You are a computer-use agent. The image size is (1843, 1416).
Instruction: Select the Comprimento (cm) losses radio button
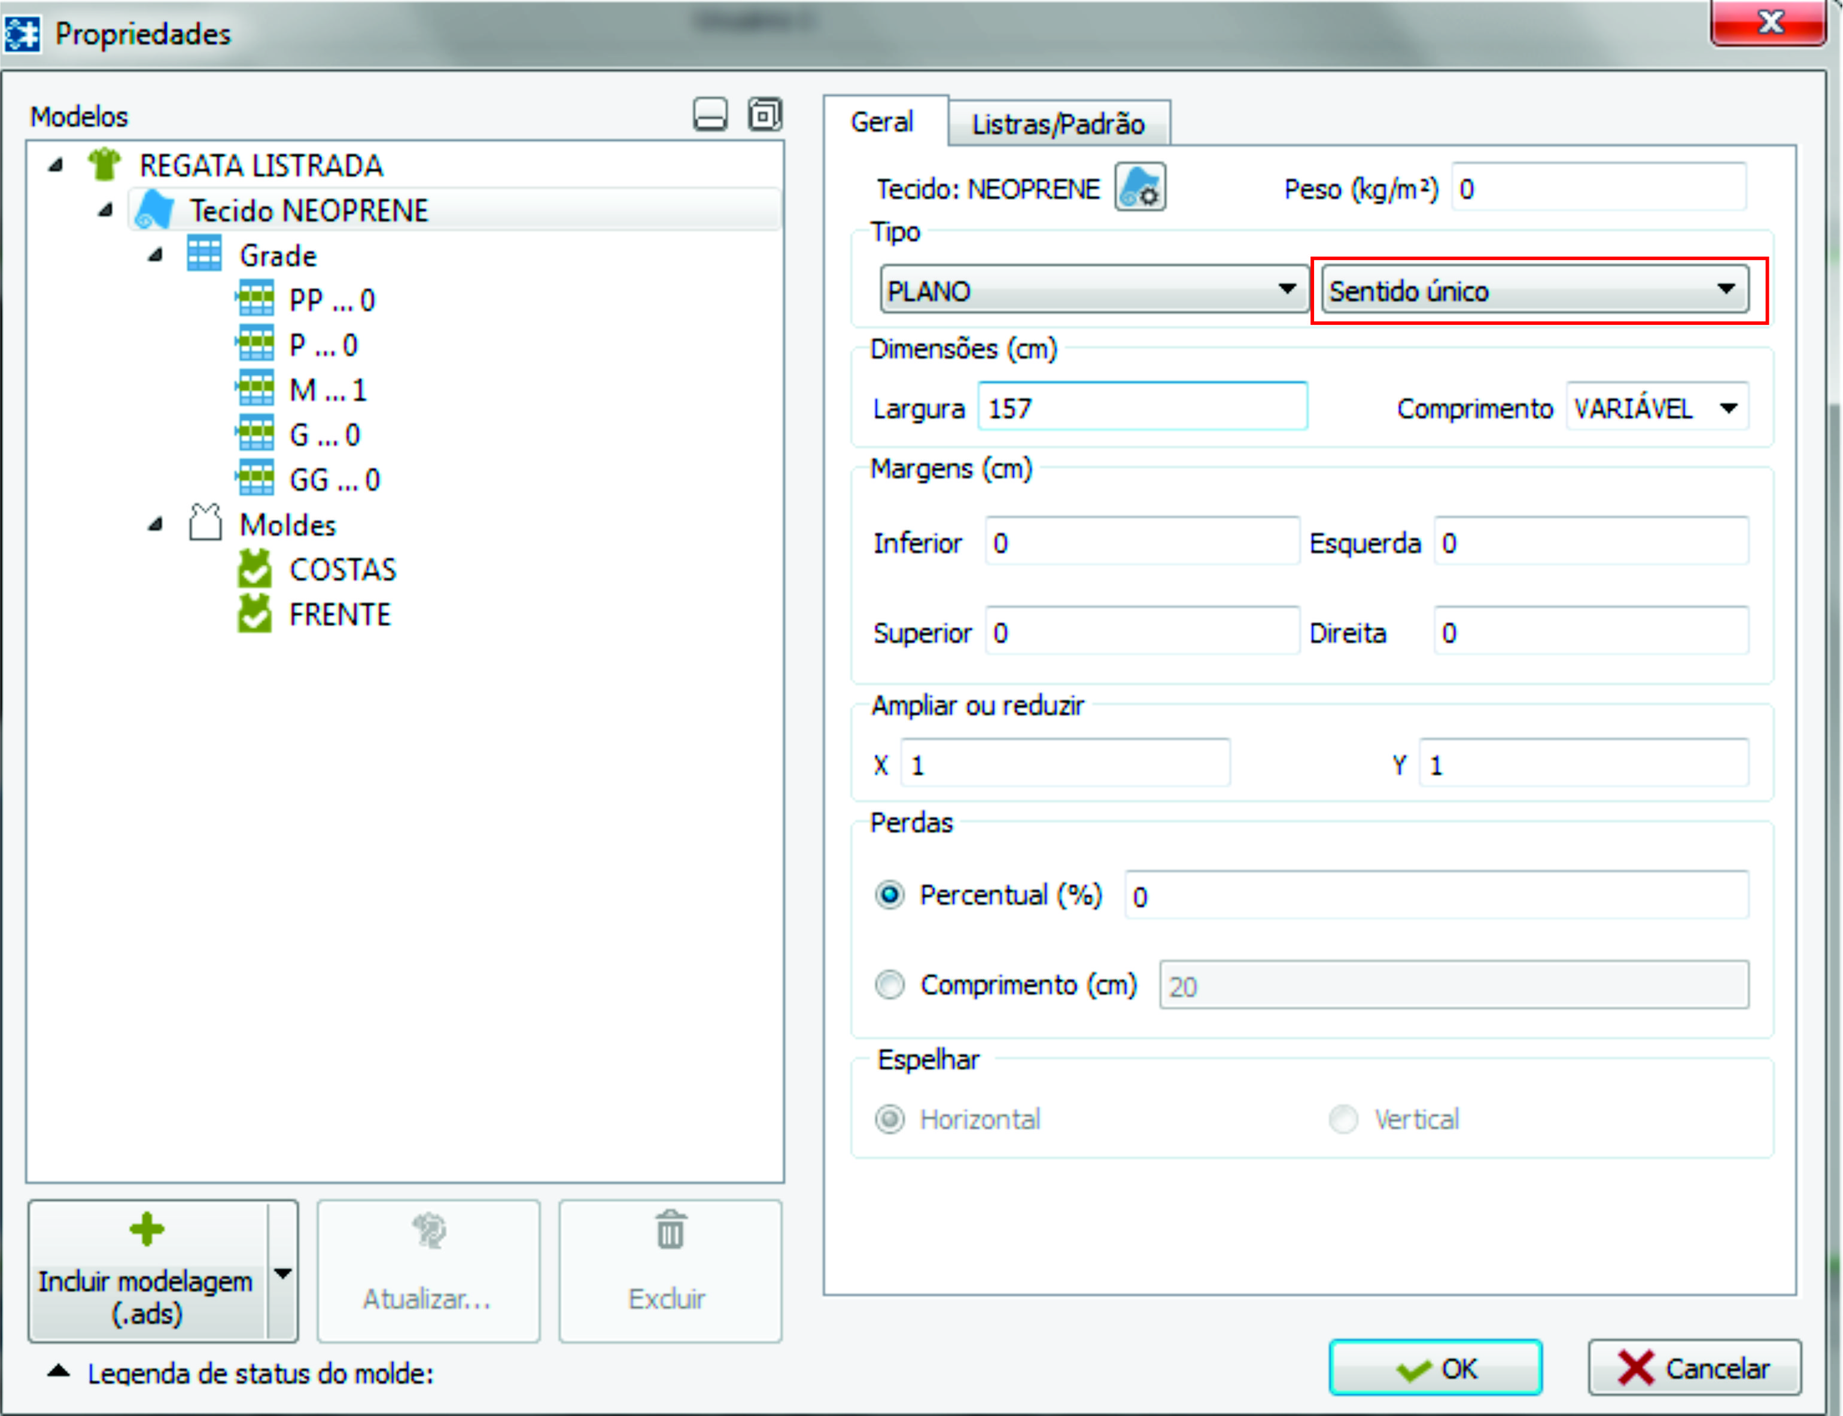click(x=889, y=985)
